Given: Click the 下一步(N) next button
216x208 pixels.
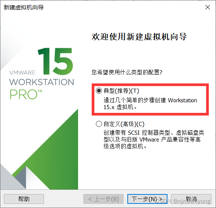Looking at the screenshot, I should coord(147,199).
